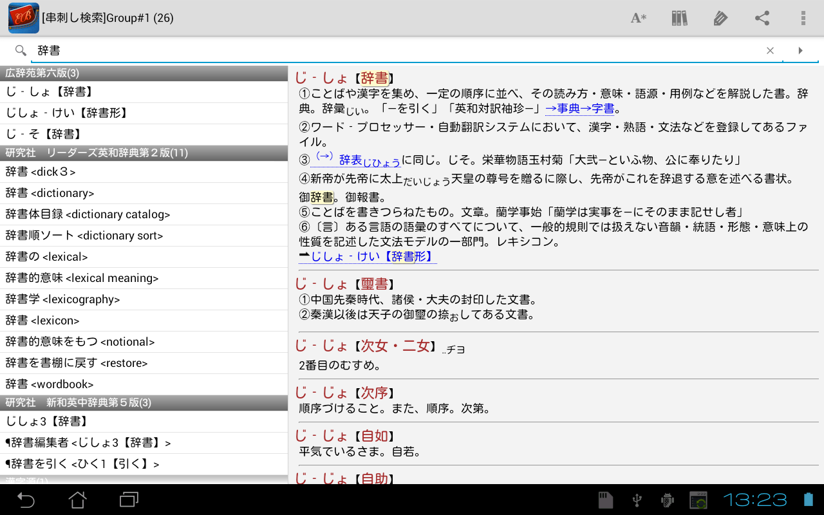This screenshot has width=824, height=515.
Task: Open result じ‐しょ【辞書】 in list
Action: point(144,92)
